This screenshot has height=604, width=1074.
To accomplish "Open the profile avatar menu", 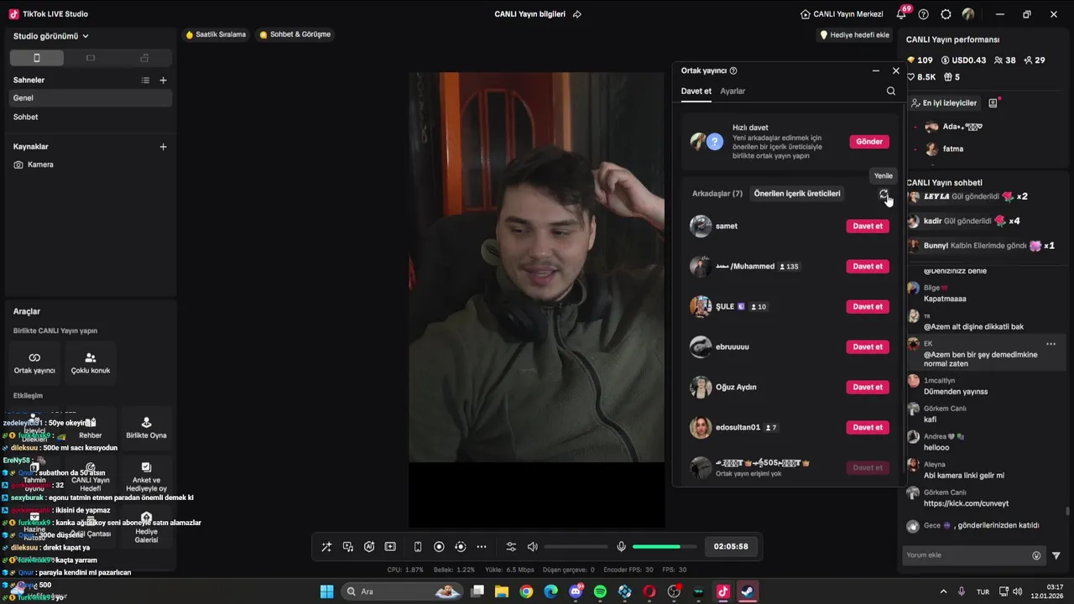I will [968, 14].
